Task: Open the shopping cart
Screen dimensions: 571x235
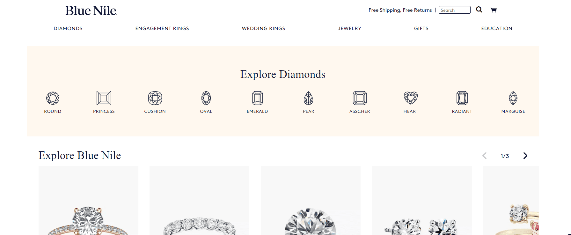Action: point(494,10)
